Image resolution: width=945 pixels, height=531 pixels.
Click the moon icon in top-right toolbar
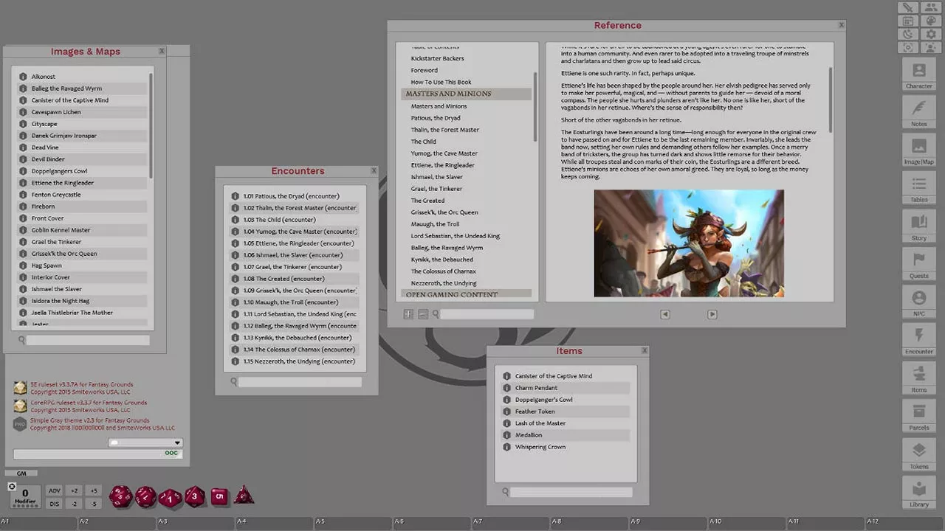(x=908, y=34)
